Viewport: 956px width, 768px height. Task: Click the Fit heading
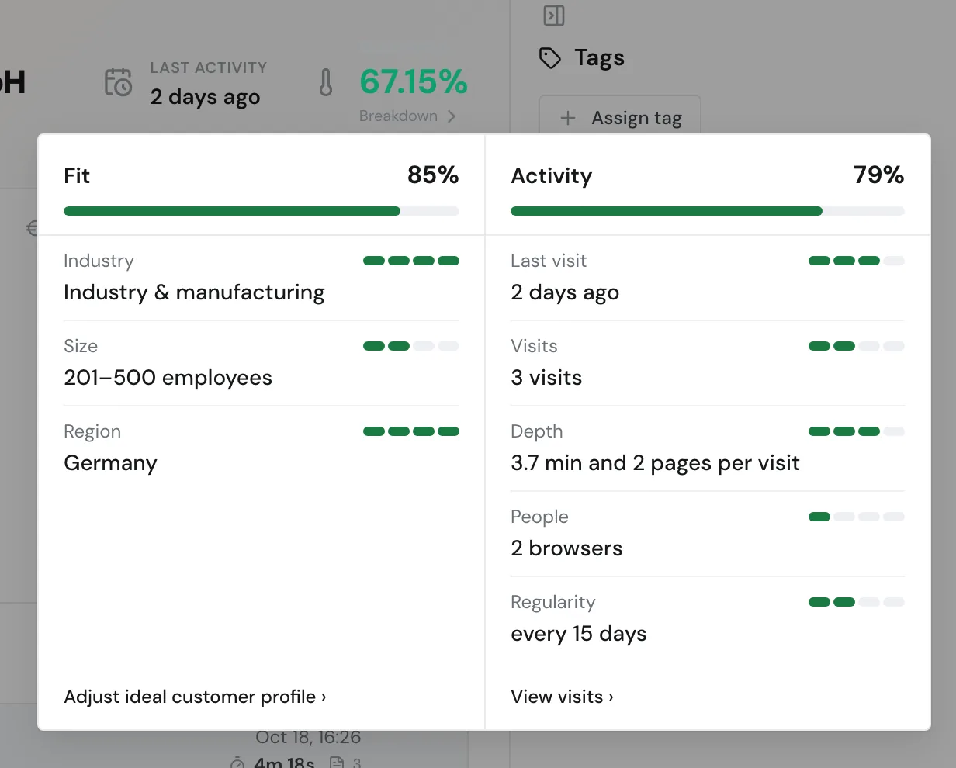pyautogui.click(x=77, y=176)
